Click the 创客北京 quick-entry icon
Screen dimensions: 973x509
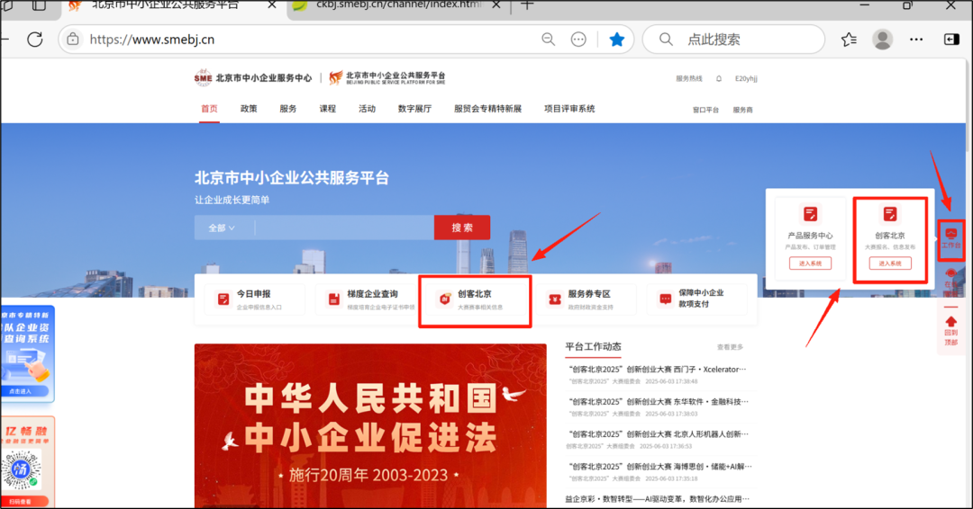[x=444, y=299]
